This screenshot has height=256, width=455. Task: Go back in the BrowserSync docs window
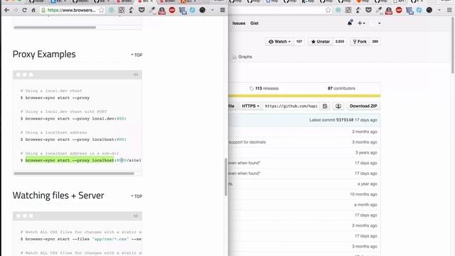6,10
